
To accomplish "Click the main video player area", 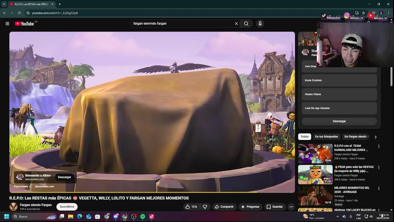I will [152, 112].
